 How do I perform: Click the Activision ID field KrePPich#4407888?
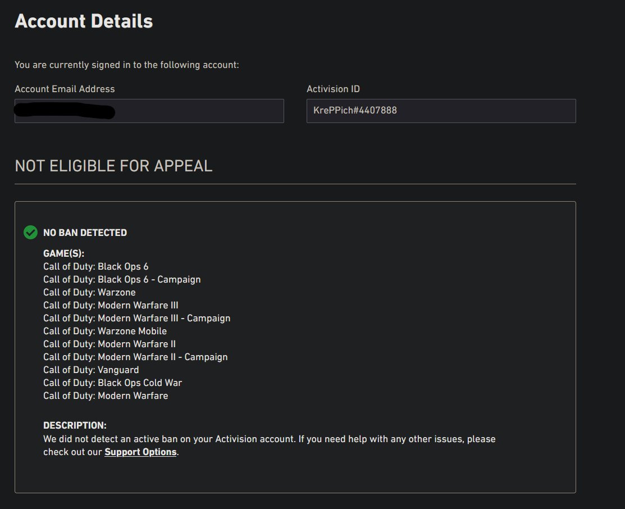[441, 111]
